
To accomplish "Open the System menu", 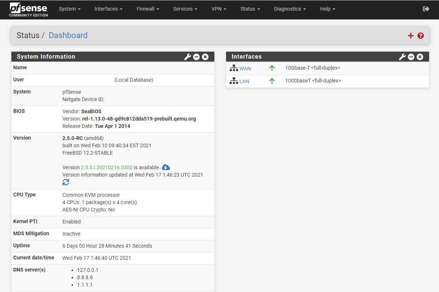I will (x=69, y=9).
